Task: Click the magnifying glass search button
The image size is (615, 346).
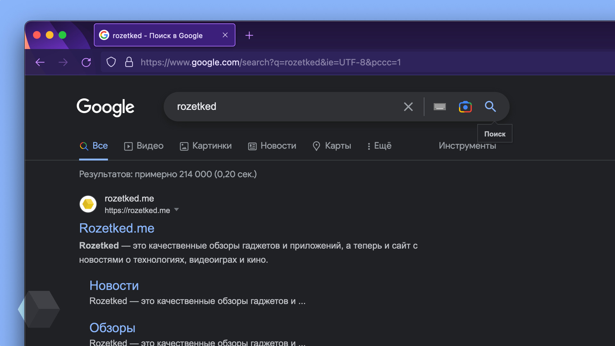Action: 490,106
